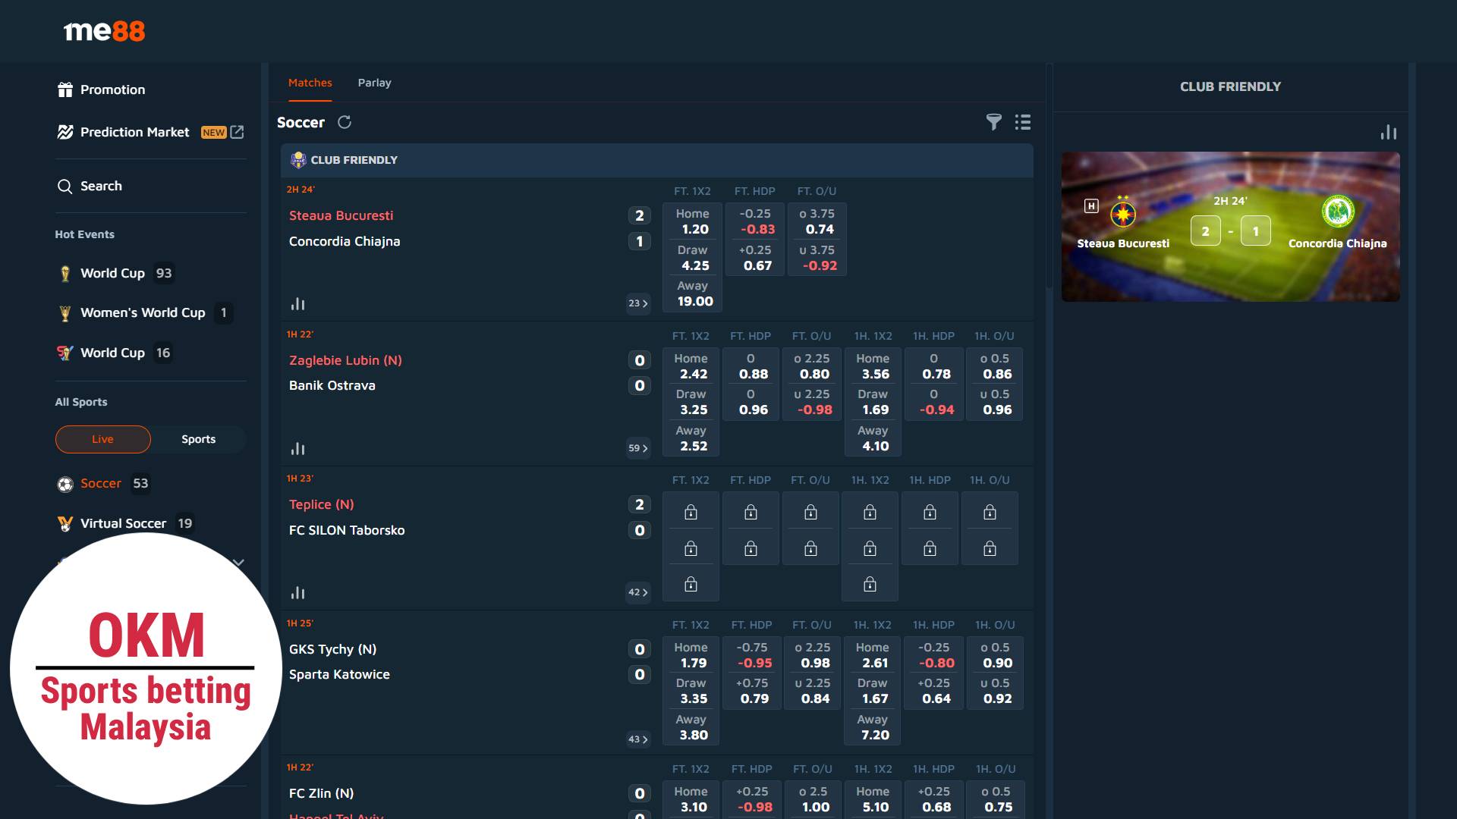Click the match preview stadium thumbnail

click(1230, 227)
